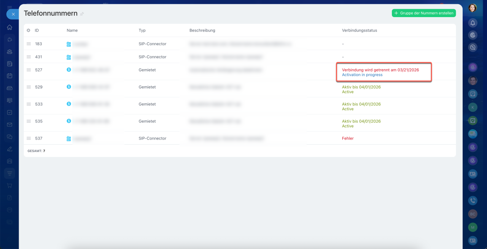Open row menu for ID 533
Viewport: 487px width, 249px height.
[x=29, y=104]
